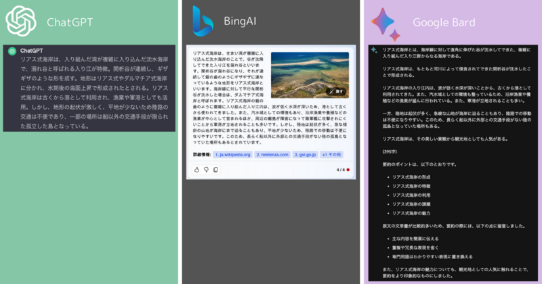Viewport: 542px width, 284px height.
Task: Click the bullet '重複や冗長な表現を省く' in Bard
Action: point(415,247)
